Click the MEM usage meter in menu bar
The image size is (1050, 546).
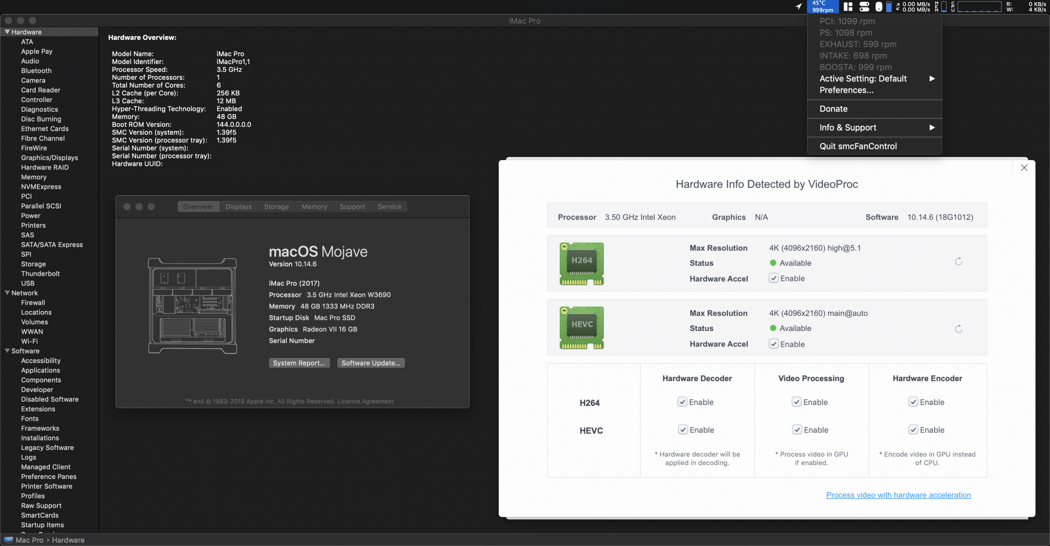point(940,6)
